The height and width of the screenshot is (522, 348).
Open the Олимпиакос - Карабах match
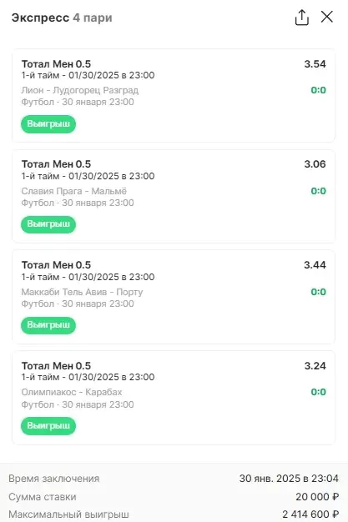pos(72,392)
